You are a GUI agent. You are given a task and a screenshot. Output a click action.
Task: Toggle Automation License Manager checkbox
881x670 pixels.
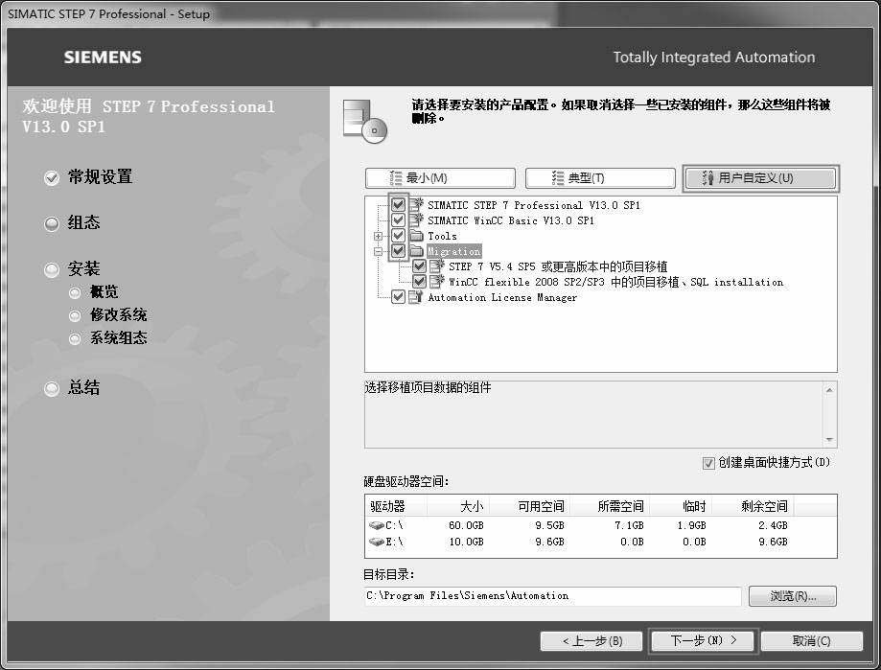point(399,296)
